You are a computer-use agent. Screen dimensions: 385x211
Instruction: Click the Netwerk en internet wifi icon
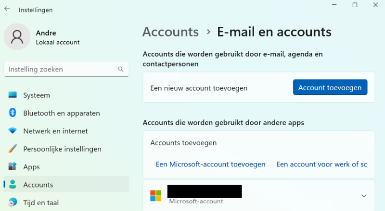[x=13, y=131]
